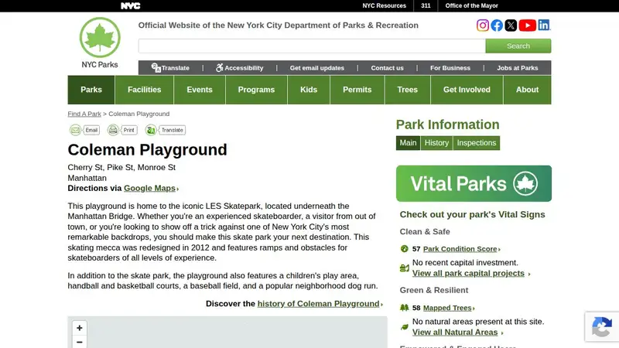Open the Parks main menu

[x=91, y=90]
